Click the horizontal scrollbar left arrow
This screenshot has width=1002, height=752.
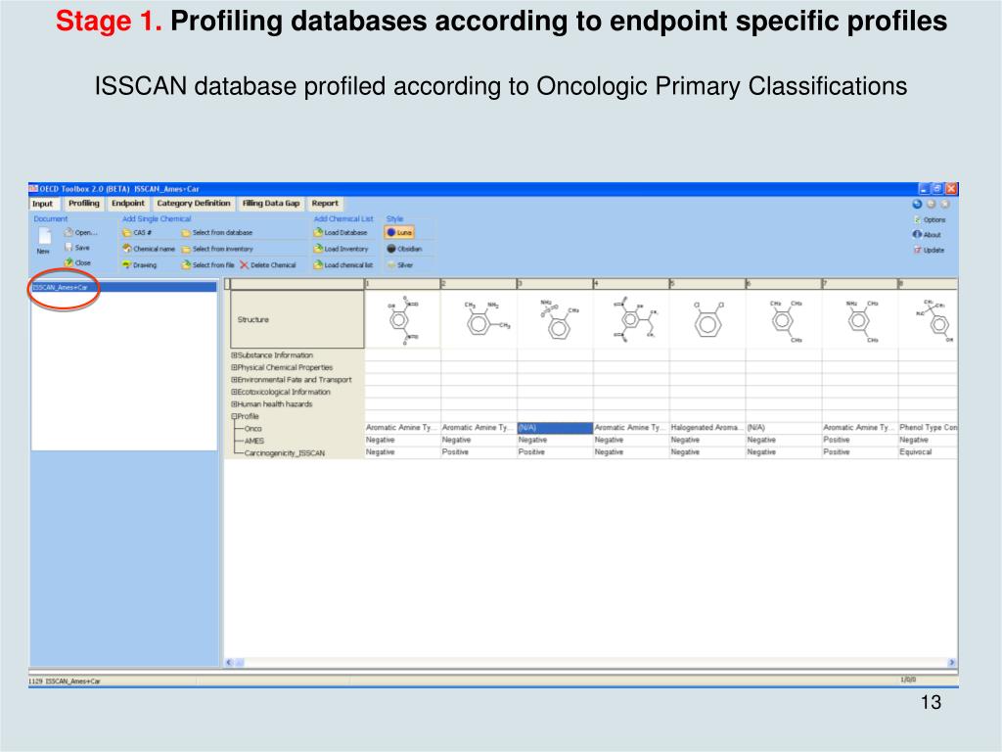click(229, 663)
